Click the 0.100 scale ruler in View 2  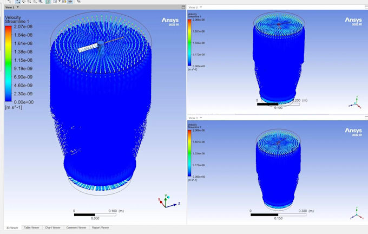click(278, 104)
